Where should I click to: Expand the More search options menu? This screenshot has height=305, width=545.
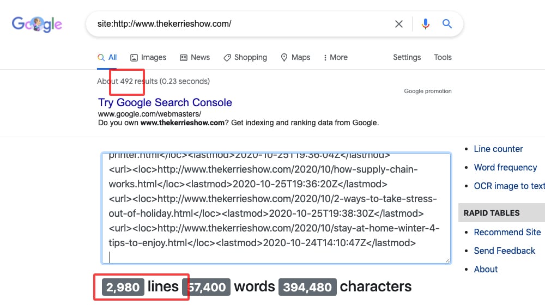335,57
